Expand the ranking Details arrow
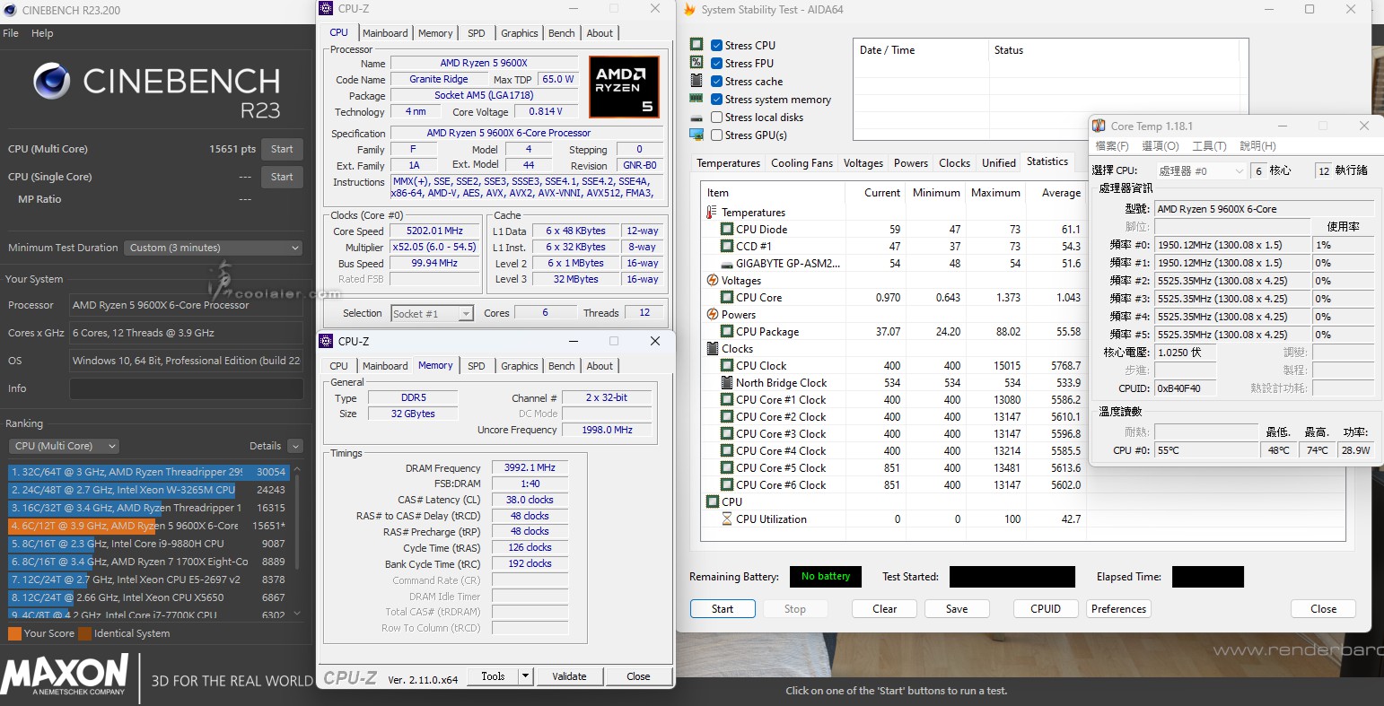1384x706 pixels. point(295,446)
